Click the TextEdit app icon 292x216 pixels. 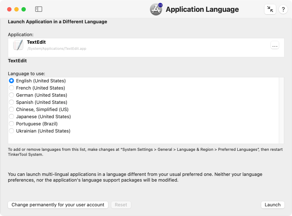(18, 45)
